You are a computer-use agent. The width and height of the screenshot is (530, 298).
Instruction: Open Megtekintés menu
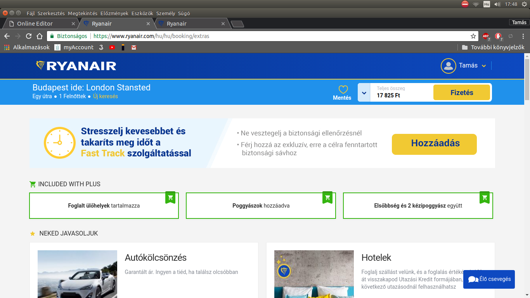tap(83, 13)
